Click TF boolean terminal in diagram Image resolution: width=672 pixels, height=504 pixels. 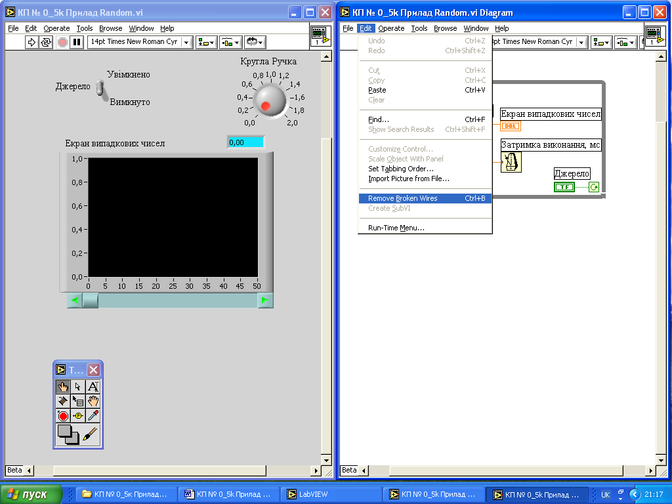click(564, 187)
